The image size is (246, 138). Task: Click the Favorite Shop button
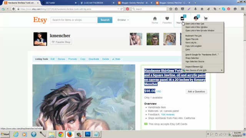pos(61,42)
